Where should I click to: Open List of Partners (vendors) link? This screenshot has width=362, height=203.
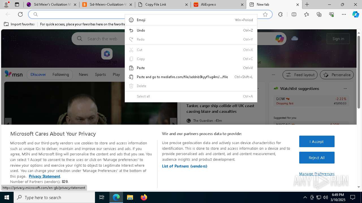(x=184, y=166)
